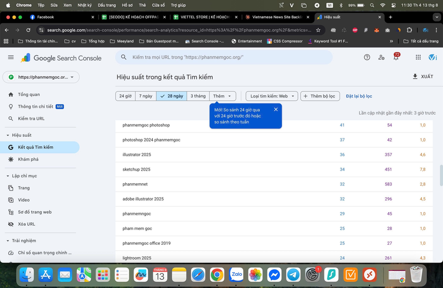Open Messenger in the Dock
The image size is (443, 288).
[x=274, y=275]
